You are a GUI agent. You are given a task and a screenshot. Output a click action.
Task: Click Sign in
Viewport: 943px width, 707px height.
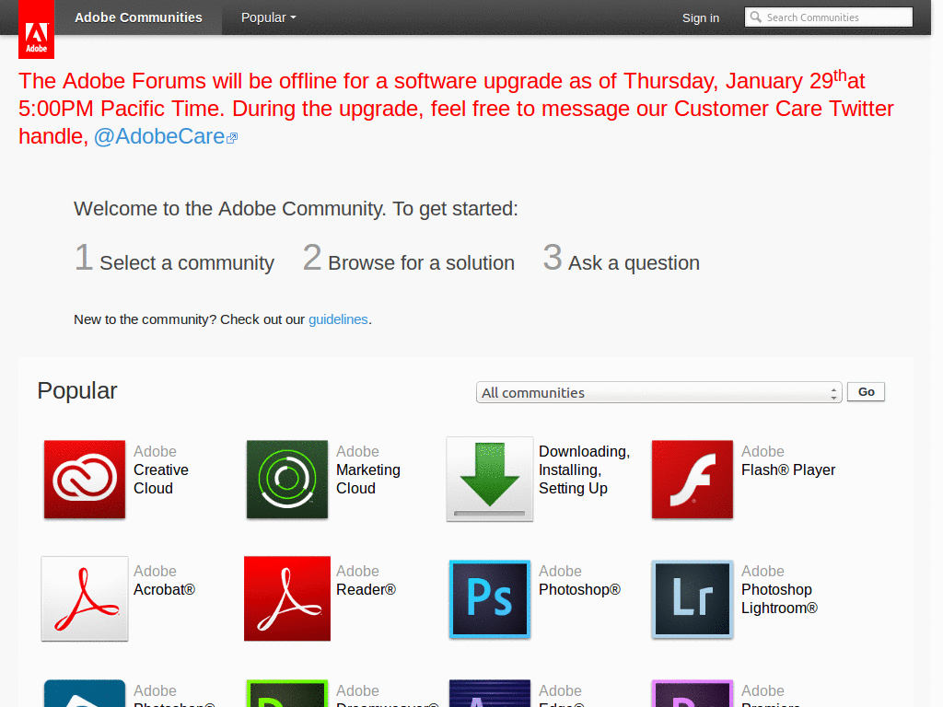[701, 17]
